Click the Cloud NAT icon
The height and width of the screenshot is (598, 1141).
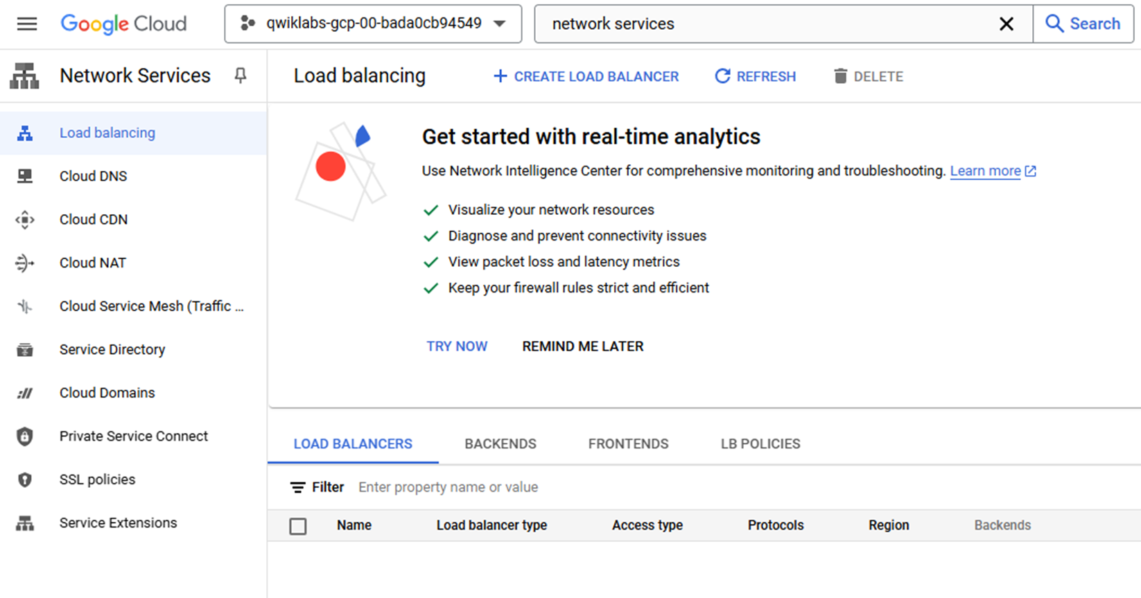pyautogui.click(x=25, y=263)
